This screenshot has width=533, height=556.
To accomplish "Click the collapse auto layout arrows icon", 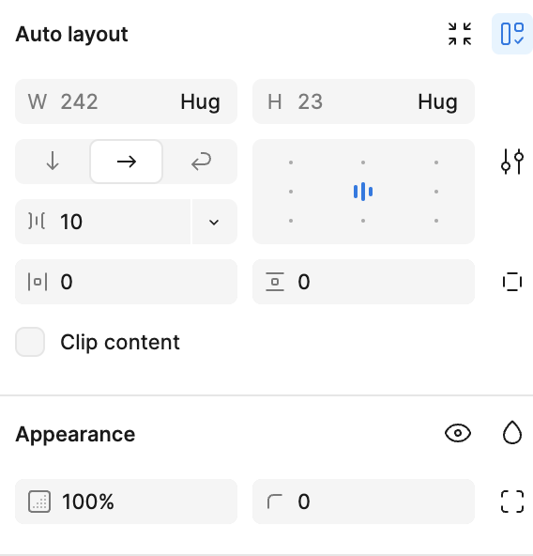I will point(460,34).
